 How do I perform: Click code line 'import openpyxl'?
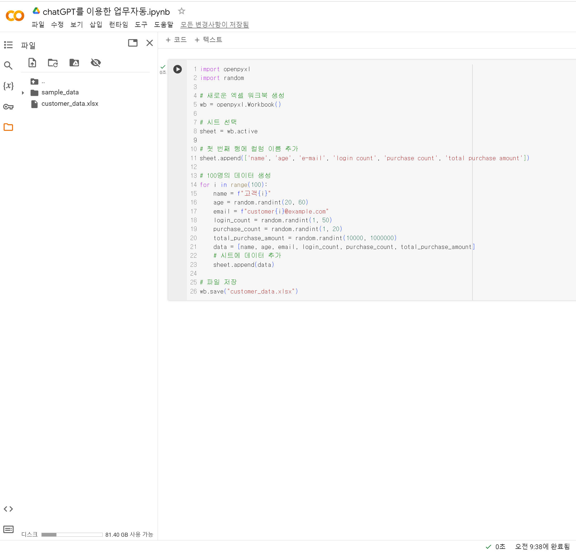coord(225,69)
